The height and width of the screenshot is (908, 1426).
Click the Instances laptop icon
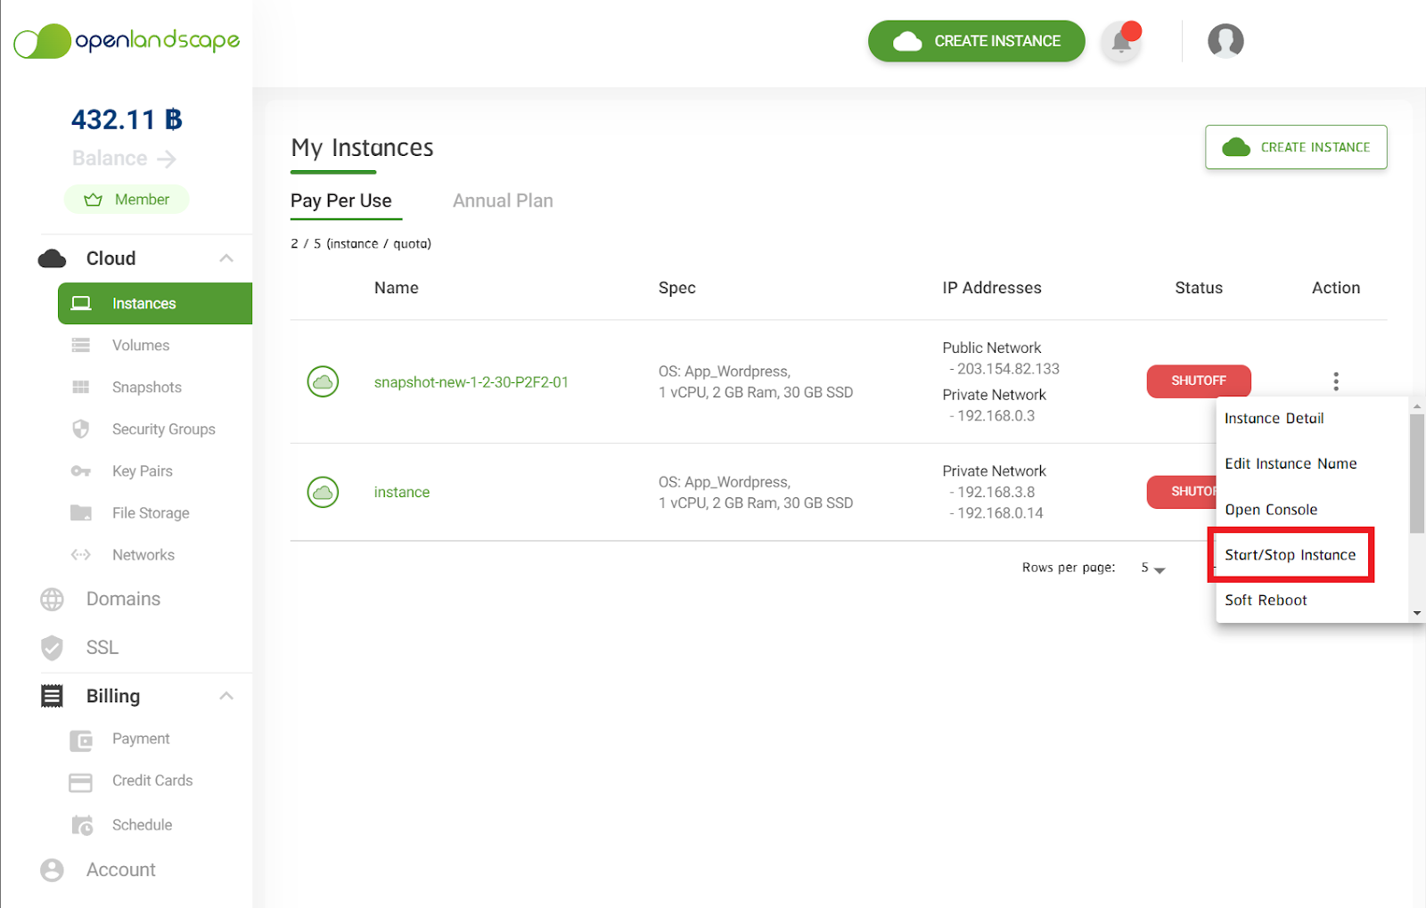tap(81, 303)
